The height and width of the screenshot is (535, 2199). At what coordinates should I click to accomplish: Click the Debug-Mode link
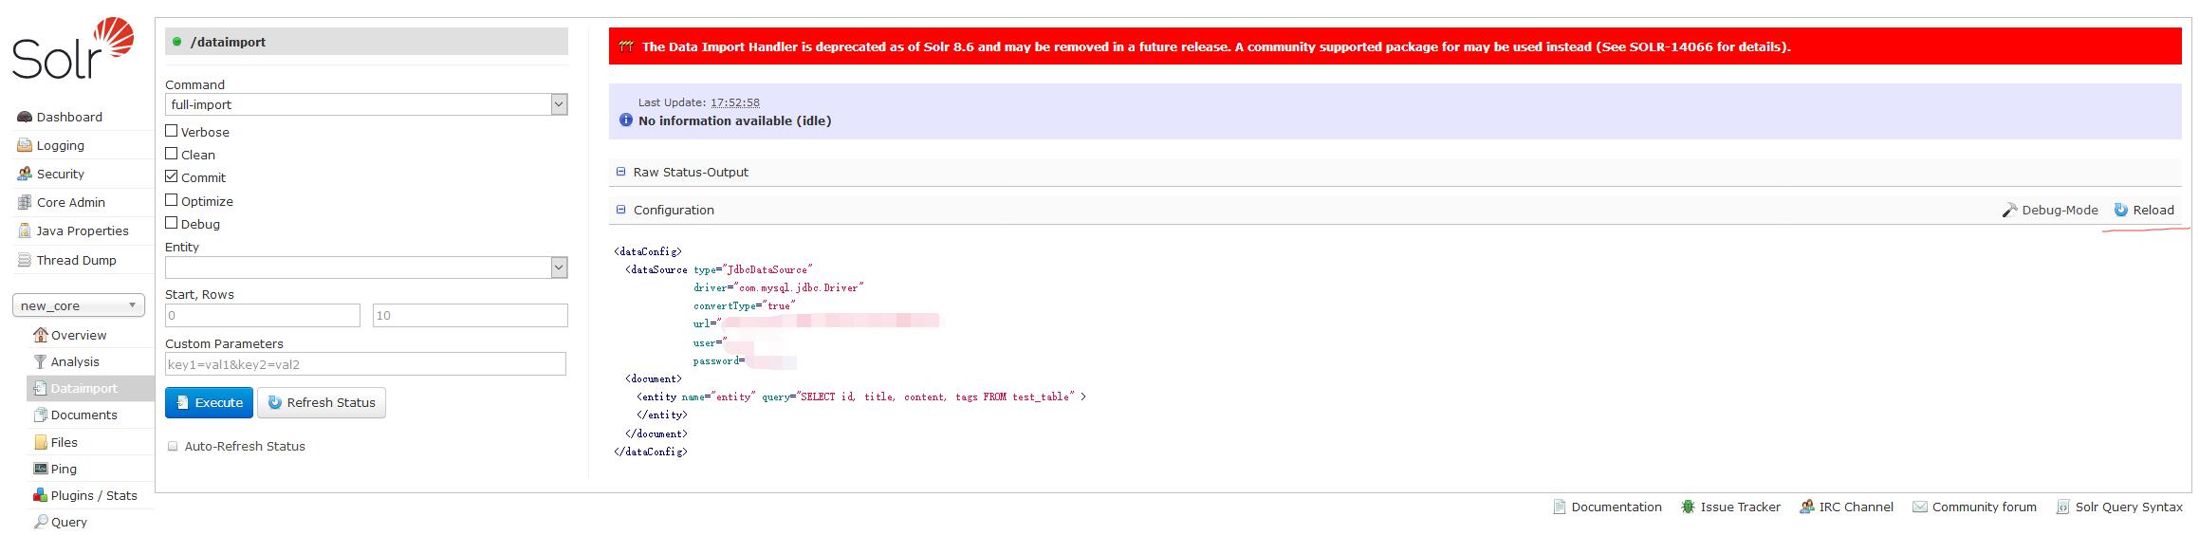click(2060, 210)
